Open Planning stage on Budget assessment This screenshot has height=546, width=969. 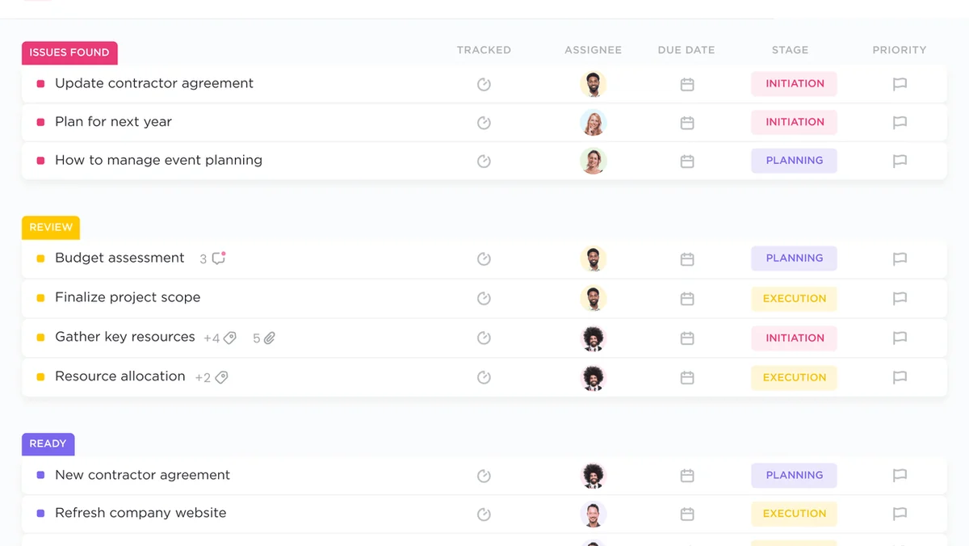[794, 258]
